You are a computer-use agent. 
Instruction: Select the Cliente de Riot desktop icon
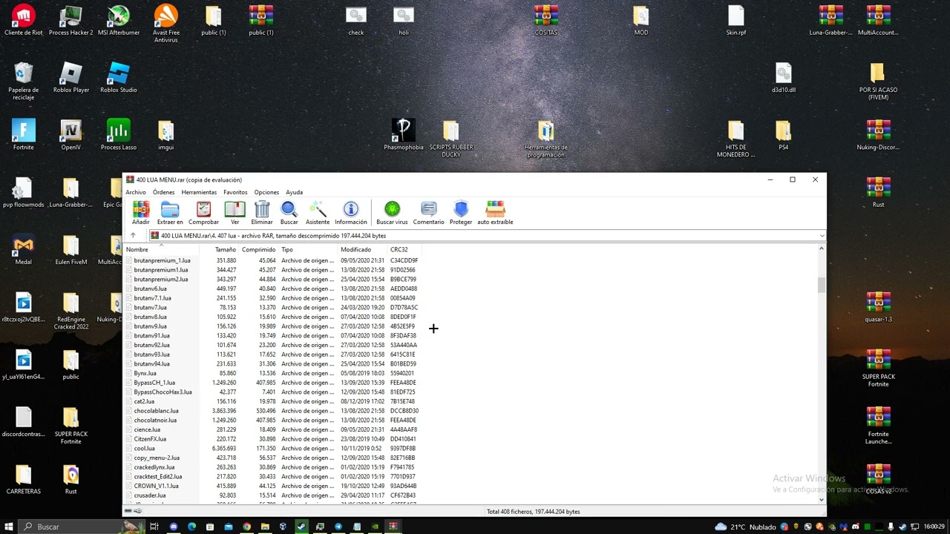[x=24, y=21]
